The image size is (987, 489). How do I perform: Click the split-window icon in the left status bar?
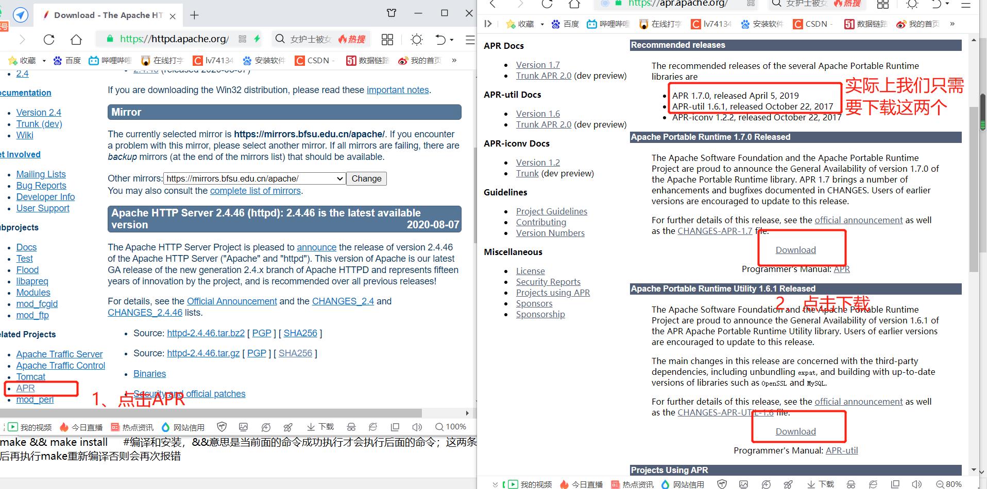[395, 427]
